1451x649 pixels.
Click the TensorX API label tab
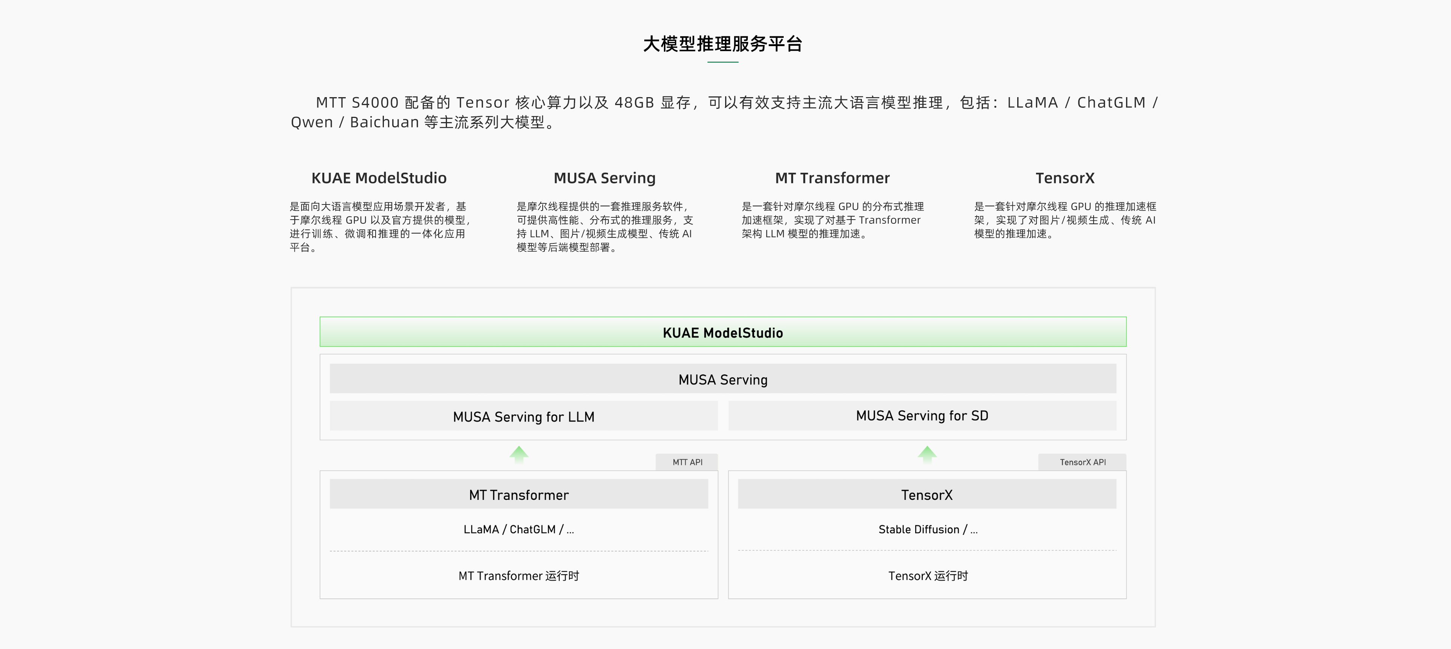tap(1082, 462)
